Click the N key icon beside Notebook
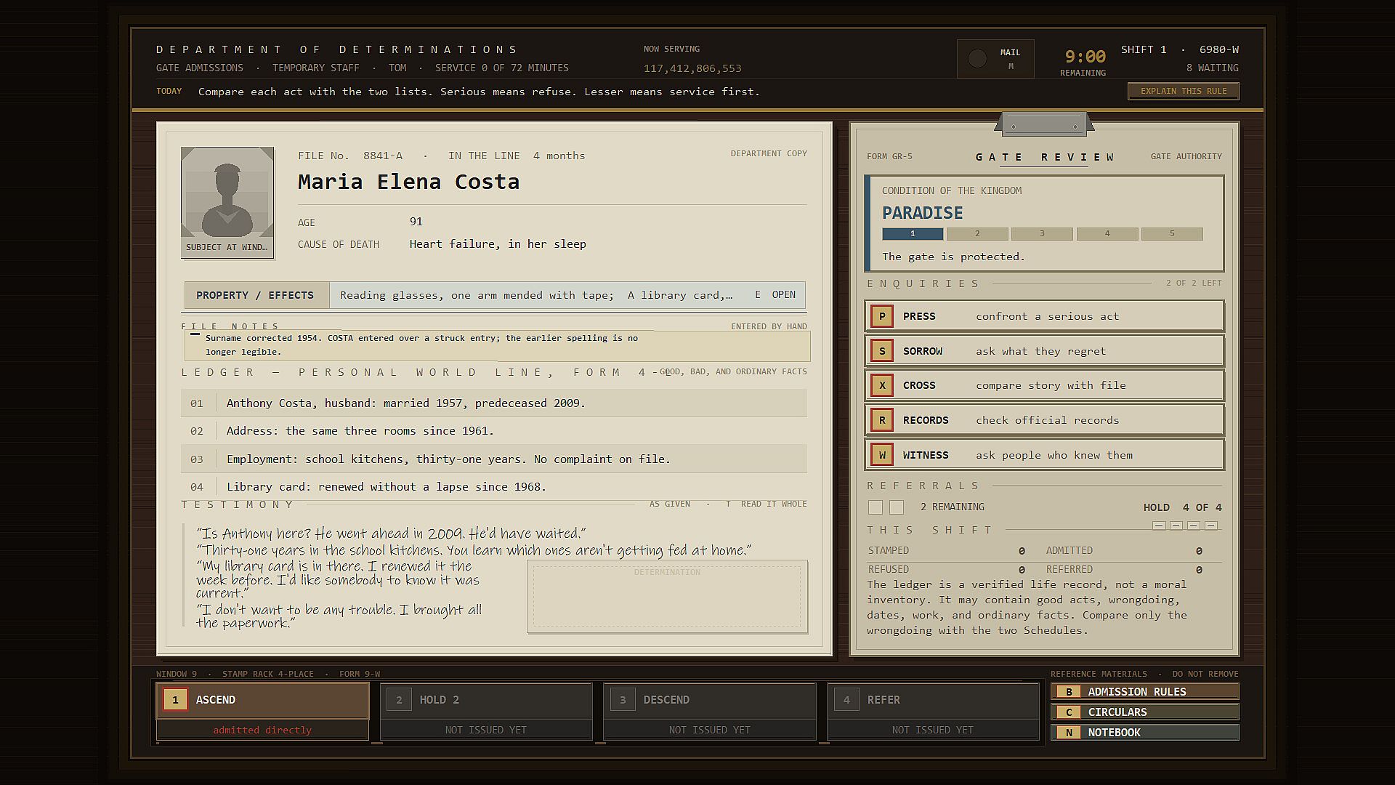Viewport: 1395px width, 785px height. [x=1069, y=733]
